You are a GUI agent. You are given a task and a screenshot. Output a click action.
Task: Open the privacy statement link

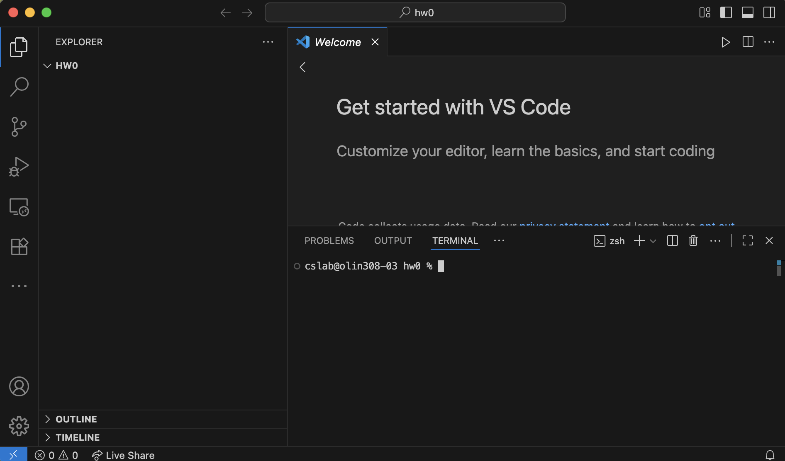(565, 226)
